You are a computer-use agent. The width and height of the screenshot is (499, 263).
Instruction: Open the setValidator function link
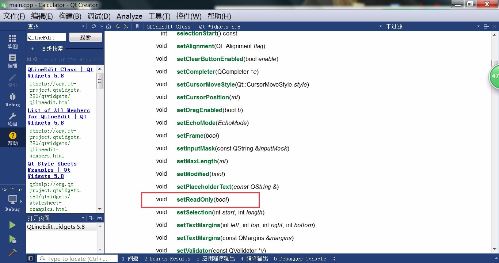click(x=194, y=251)
